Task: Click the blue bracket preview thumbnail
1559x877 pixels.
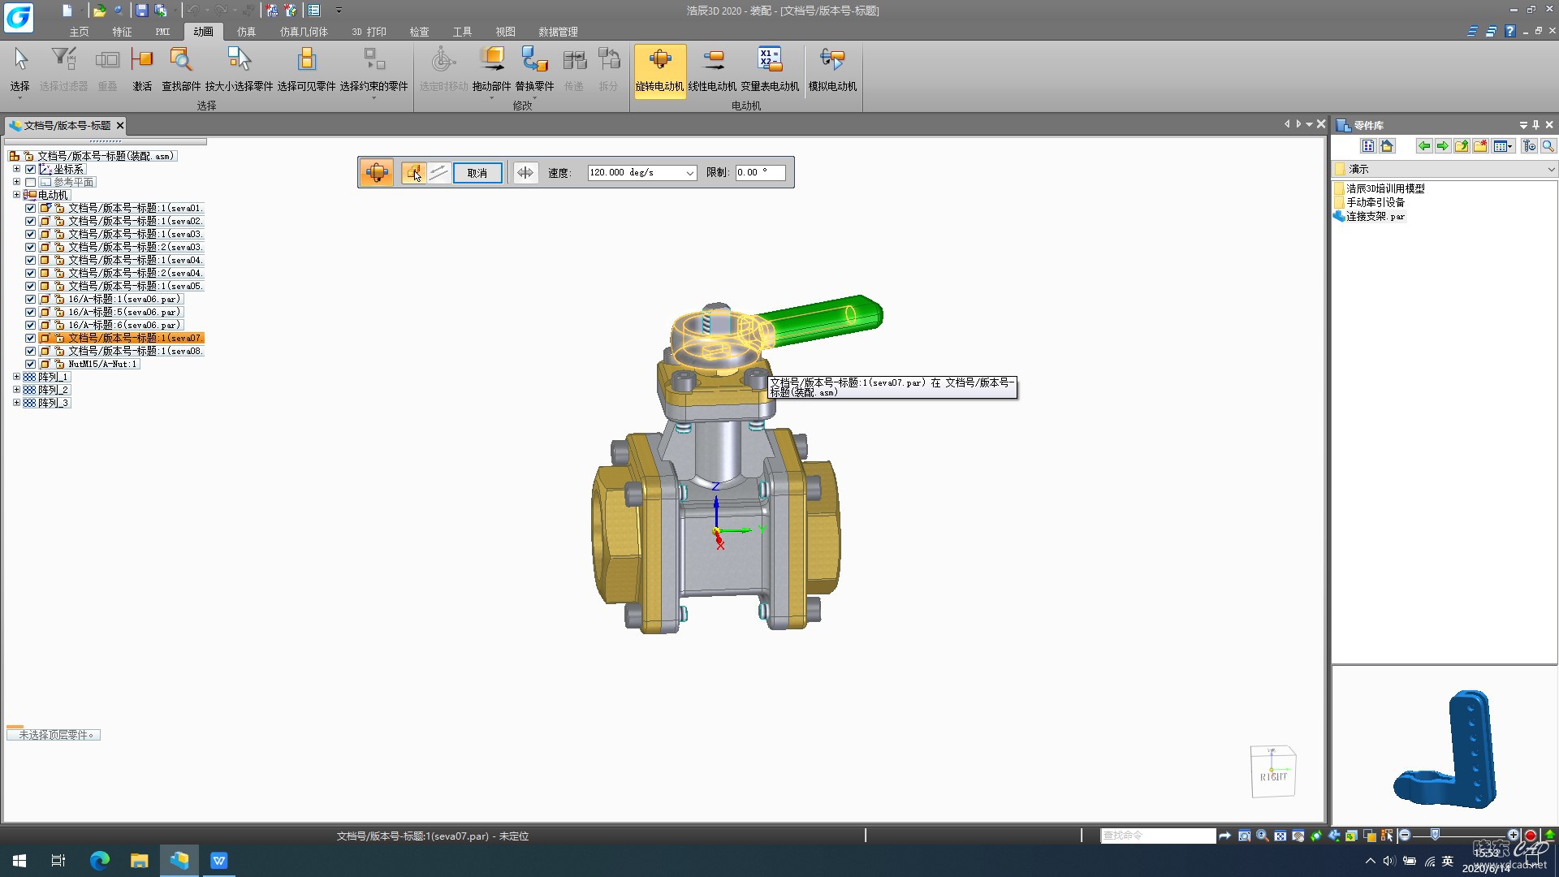Action: tap(1445, 749)
